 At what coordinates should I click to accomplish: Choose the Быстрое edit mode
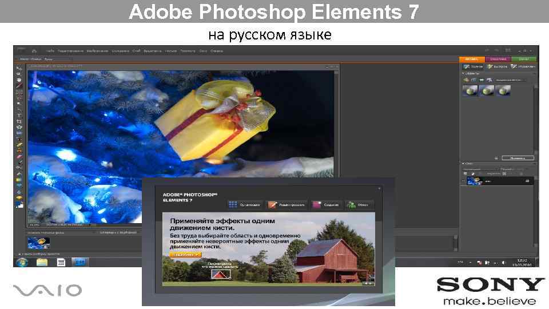pos(497,66)
